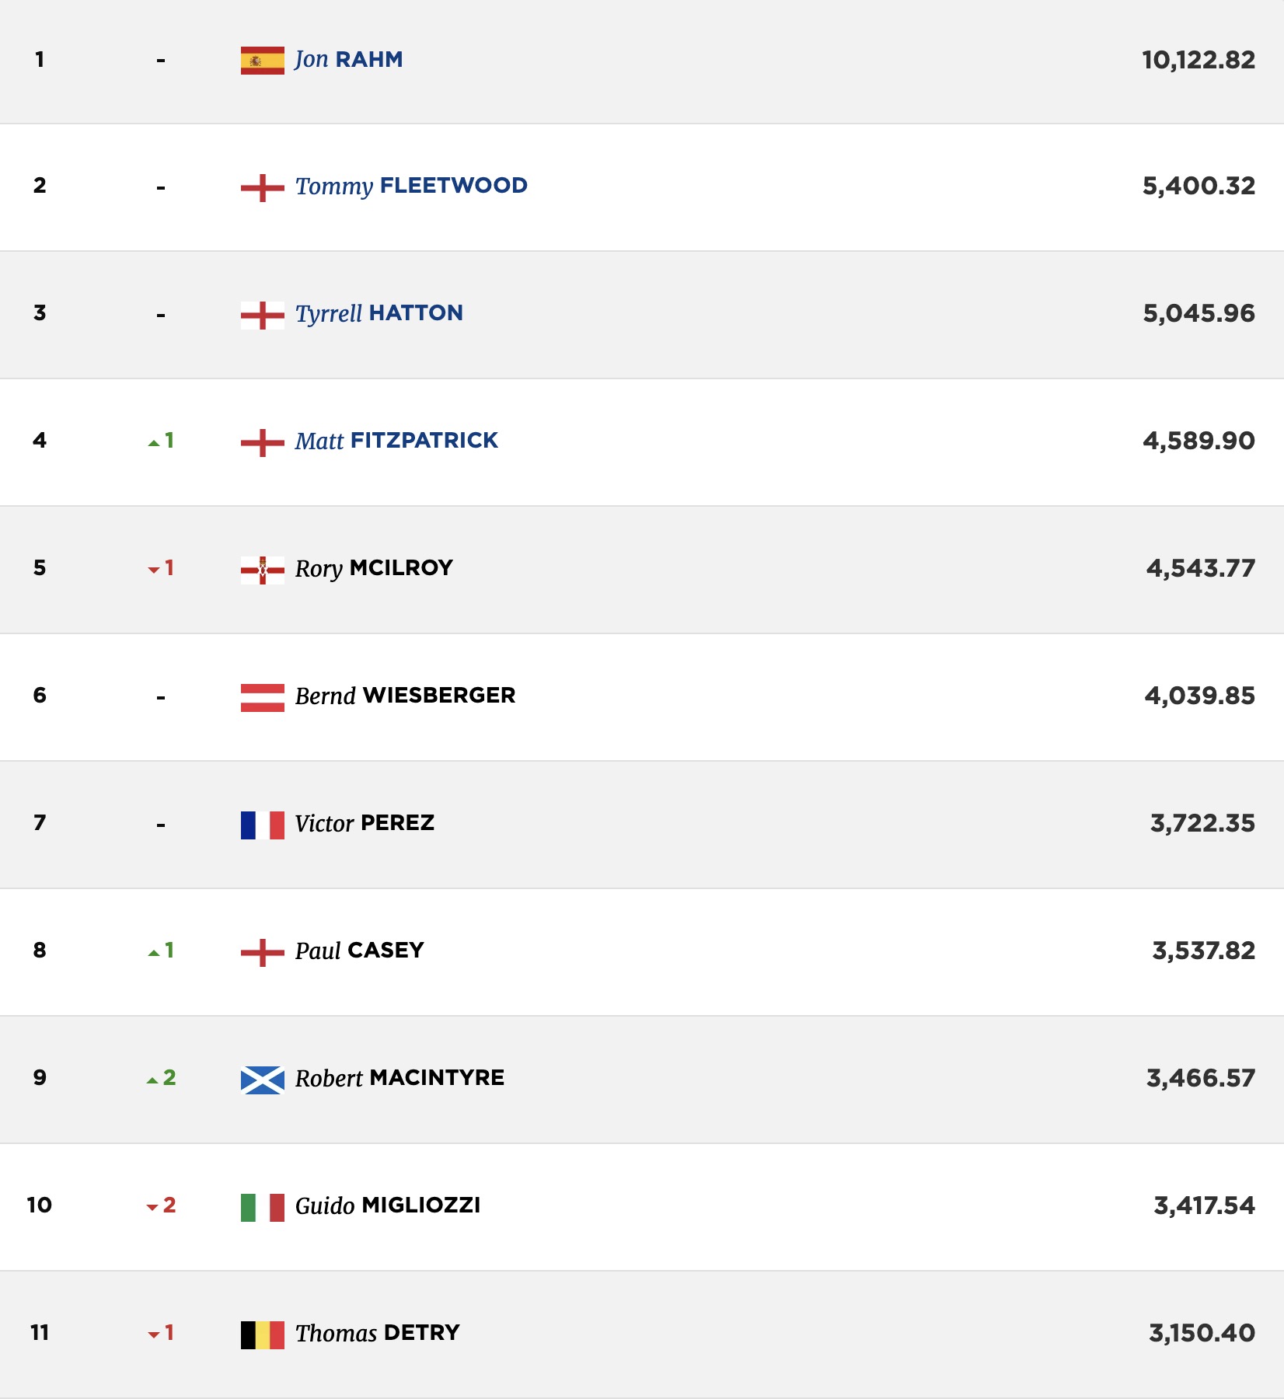Image resolution: width=1284 pixels, height=1399 pixels.
Task: Click Rory McIlroy's red down-one movement indicator
Action: (x=161, y=568)
